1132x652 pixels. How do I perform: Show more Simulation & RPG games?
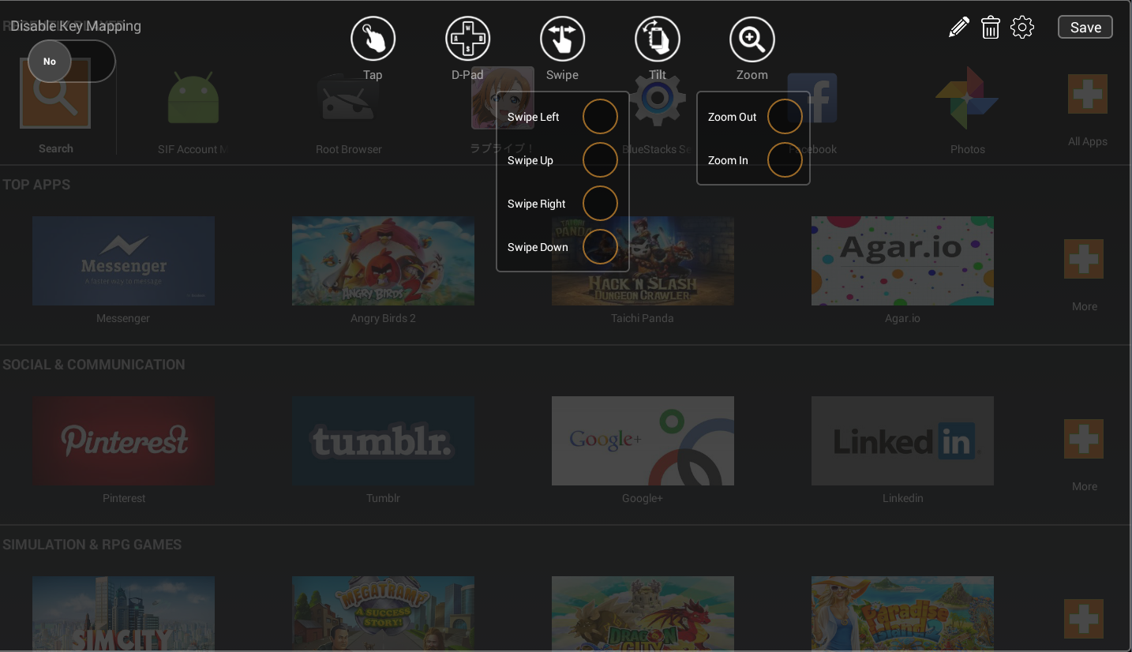[1084, 619]
